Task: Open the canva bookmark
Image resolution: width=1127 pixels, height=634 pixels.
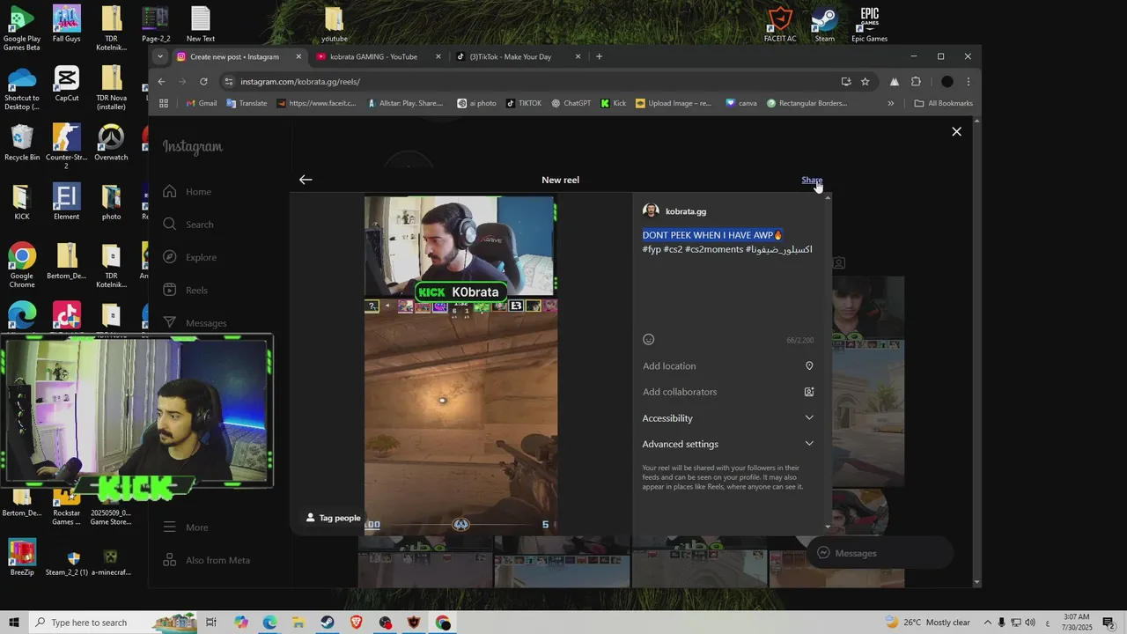Action: point(740,103)
